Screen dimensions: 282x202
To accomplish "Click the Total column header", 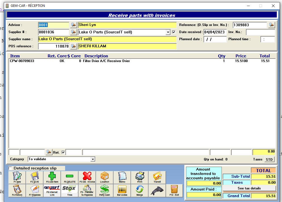I will click(264, 56).
